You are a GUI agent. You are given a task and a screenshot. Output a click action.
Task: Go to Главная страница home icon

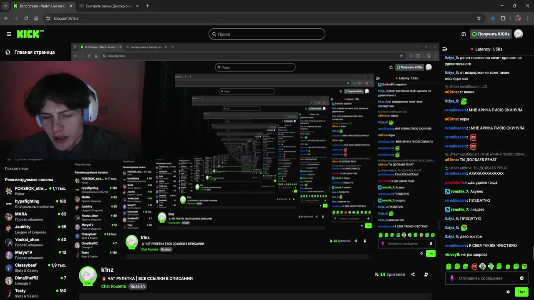[8, 52]
